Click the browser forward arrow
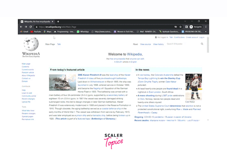 coord(26,27)
